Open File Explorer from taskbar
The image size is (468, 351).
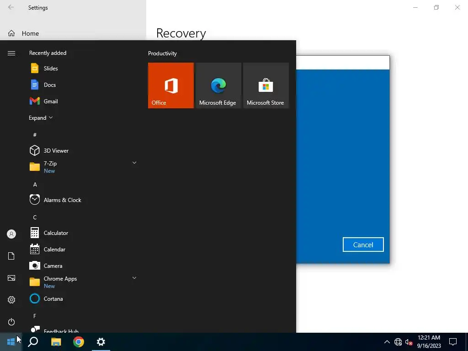[x=56, y=342]
